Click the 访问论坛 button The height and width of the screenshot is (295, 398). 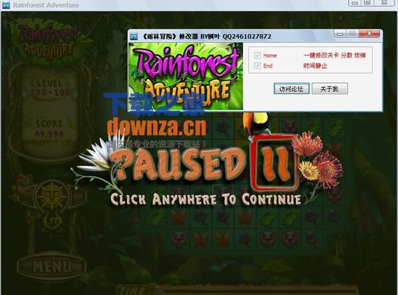click(x=291, y=89)
